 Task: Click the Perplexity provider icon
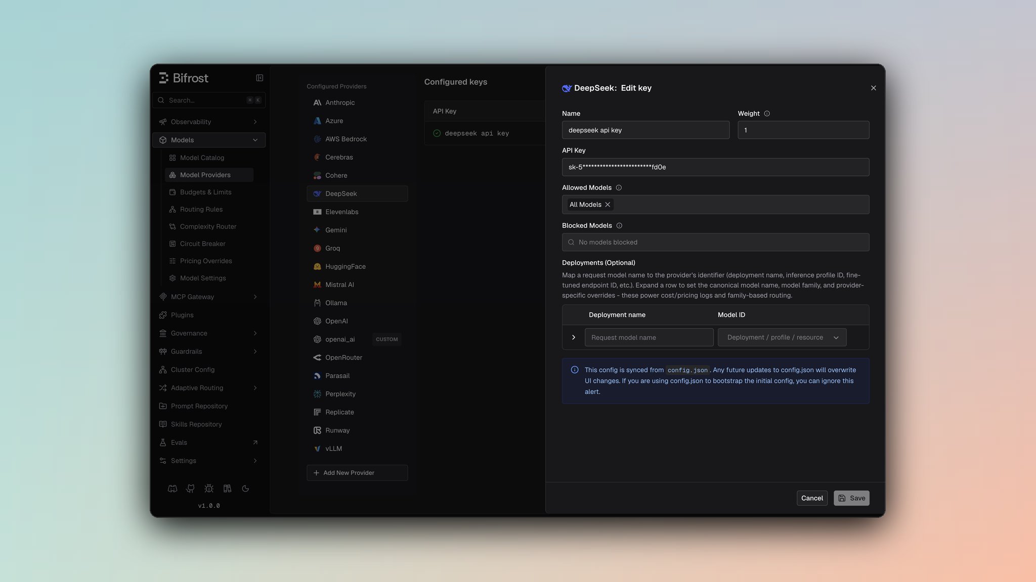point(317,394)
